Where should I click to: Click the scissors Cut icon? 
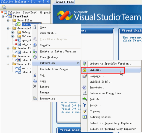click(x=35, y=75)
